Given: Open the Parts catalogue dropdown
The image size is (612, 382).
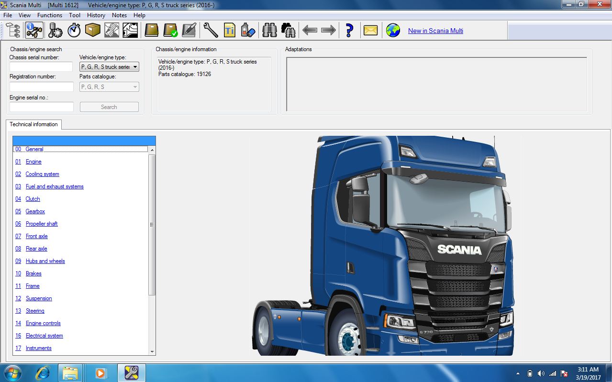Looking at the screenshot, I should (x=109, y=87).
